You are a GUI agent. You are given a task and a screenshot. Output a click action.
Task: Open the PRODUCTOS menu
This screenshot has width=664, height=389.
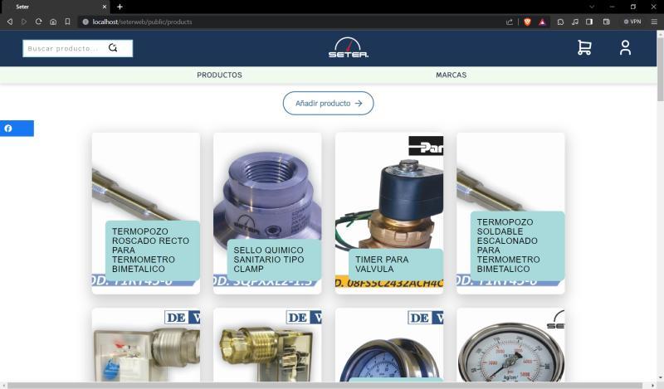tap(219, 75)
